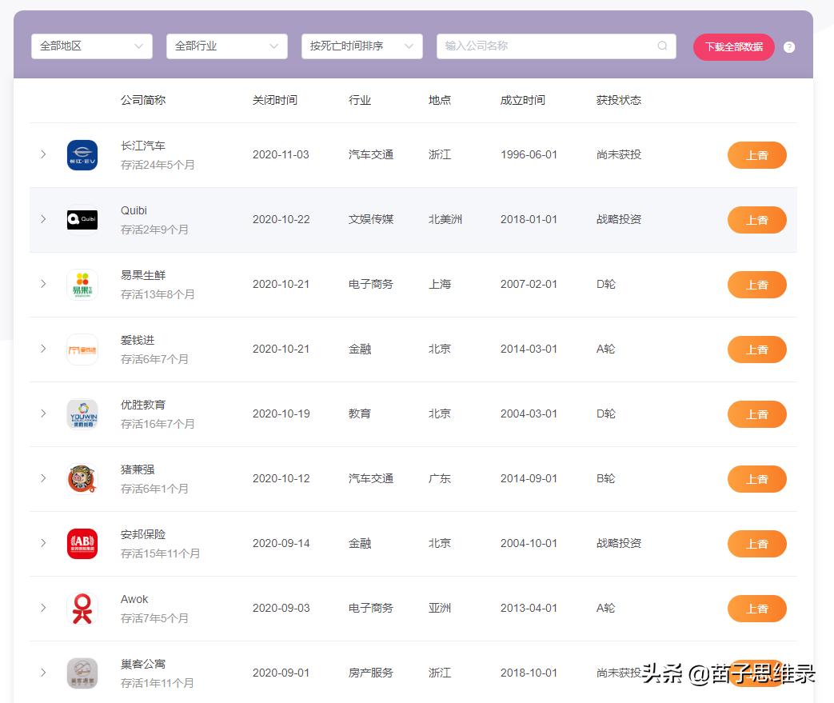Click the purple help question mark icon
This screenshot has height=703, width=834.
coord(789,46)
